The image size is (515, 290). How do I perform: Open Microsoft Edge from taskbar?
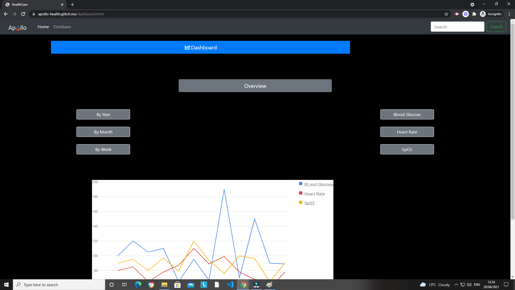pos(138,285)
